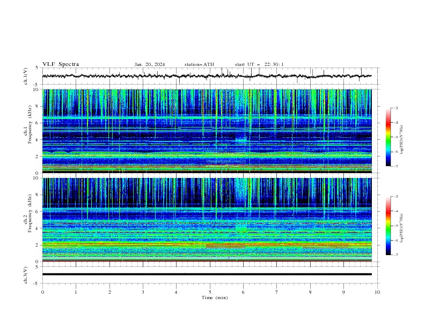Image resolution: width=425 pixels, height=328 pixels.
Task: Click the 'VLF Spectra' title text
Action: [x=61, y=64]
